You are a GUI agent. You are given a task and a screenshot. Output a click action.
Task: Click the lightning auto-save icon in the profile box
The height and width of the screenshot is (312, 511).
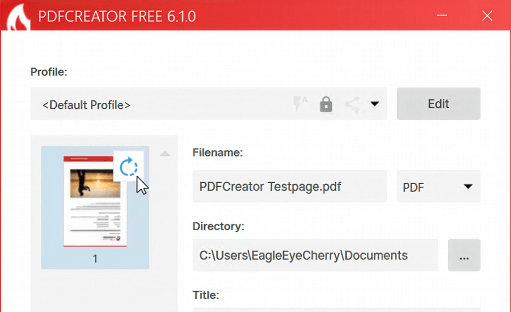pos(299,104)
